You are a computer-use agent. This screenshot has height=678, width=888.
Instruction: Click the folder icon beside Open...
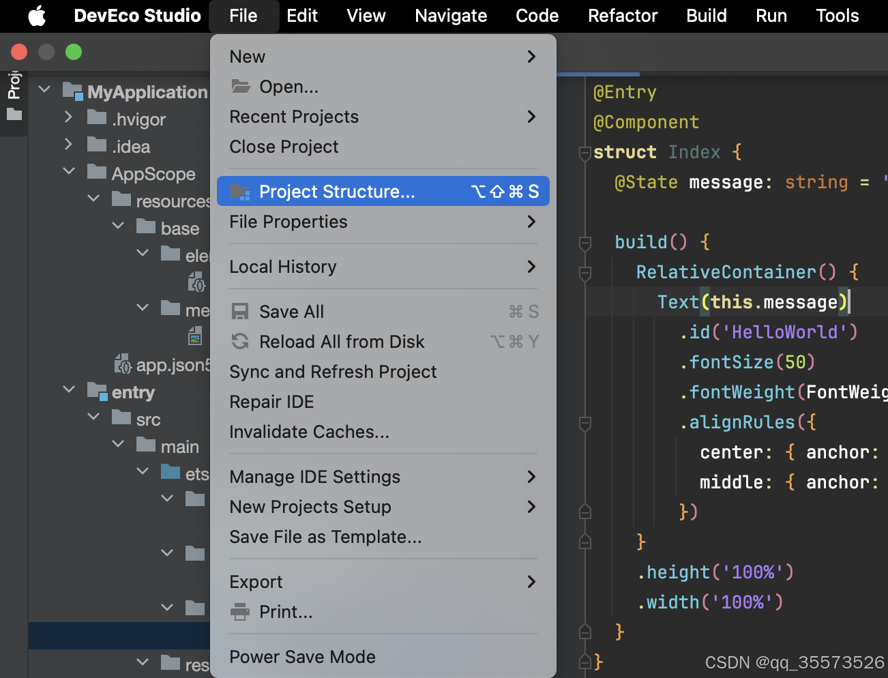tap(240, 87)
